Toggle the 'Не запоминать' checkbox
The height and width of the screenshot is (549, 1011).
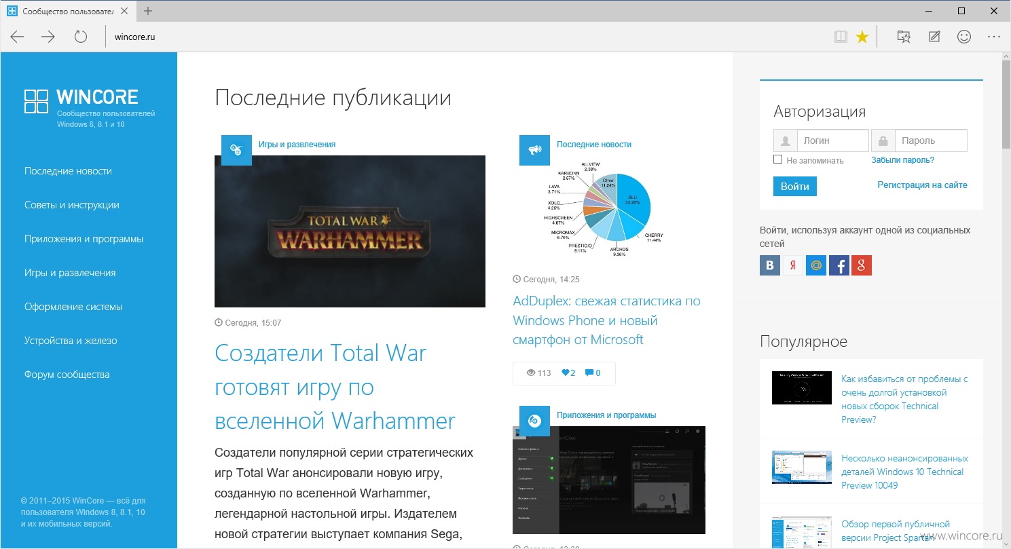click(778, 159)
